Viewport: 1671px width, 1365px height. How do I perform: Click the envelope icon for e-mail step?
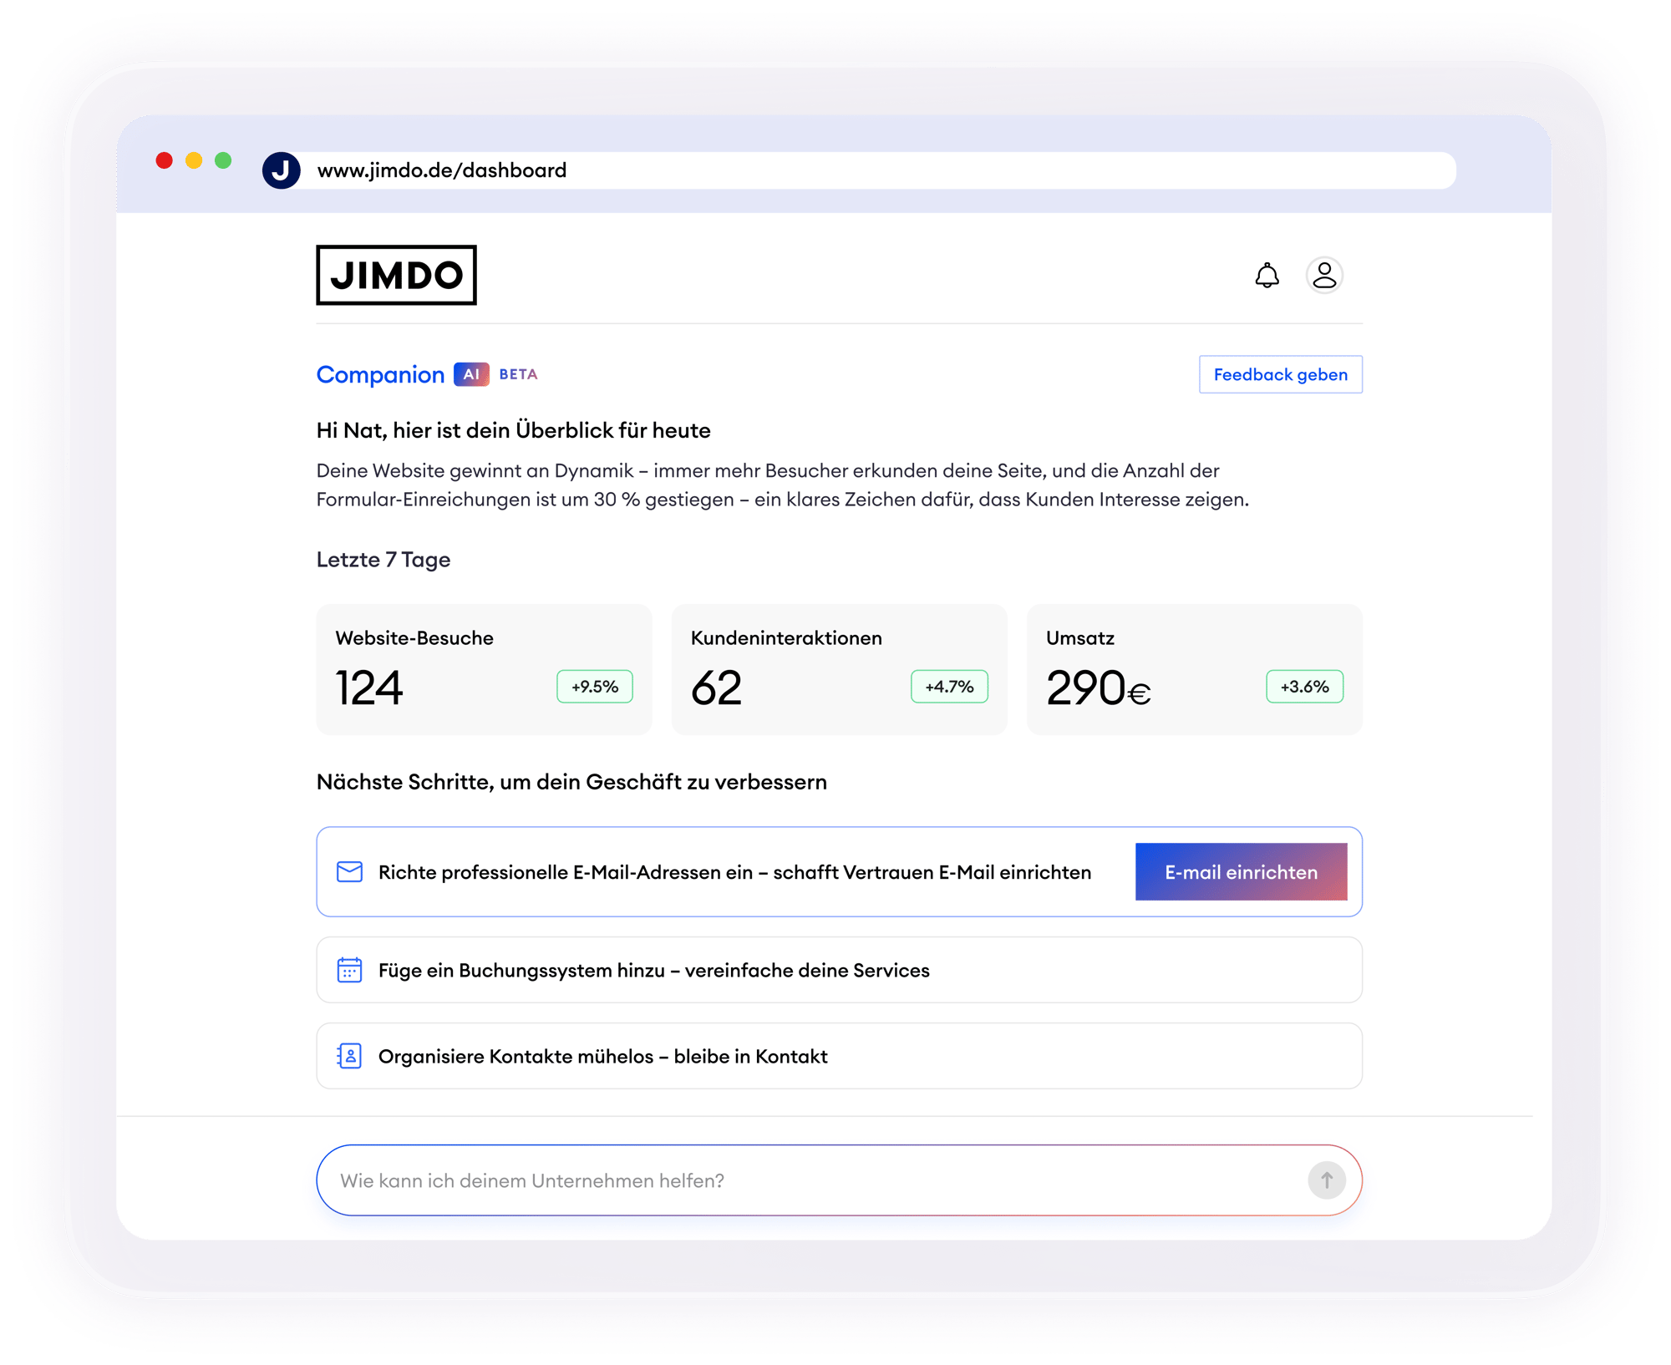(x=349, y=872)
